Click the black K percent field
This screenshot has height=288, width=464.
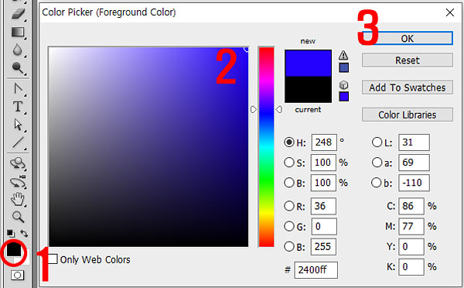tap(411, 266)
